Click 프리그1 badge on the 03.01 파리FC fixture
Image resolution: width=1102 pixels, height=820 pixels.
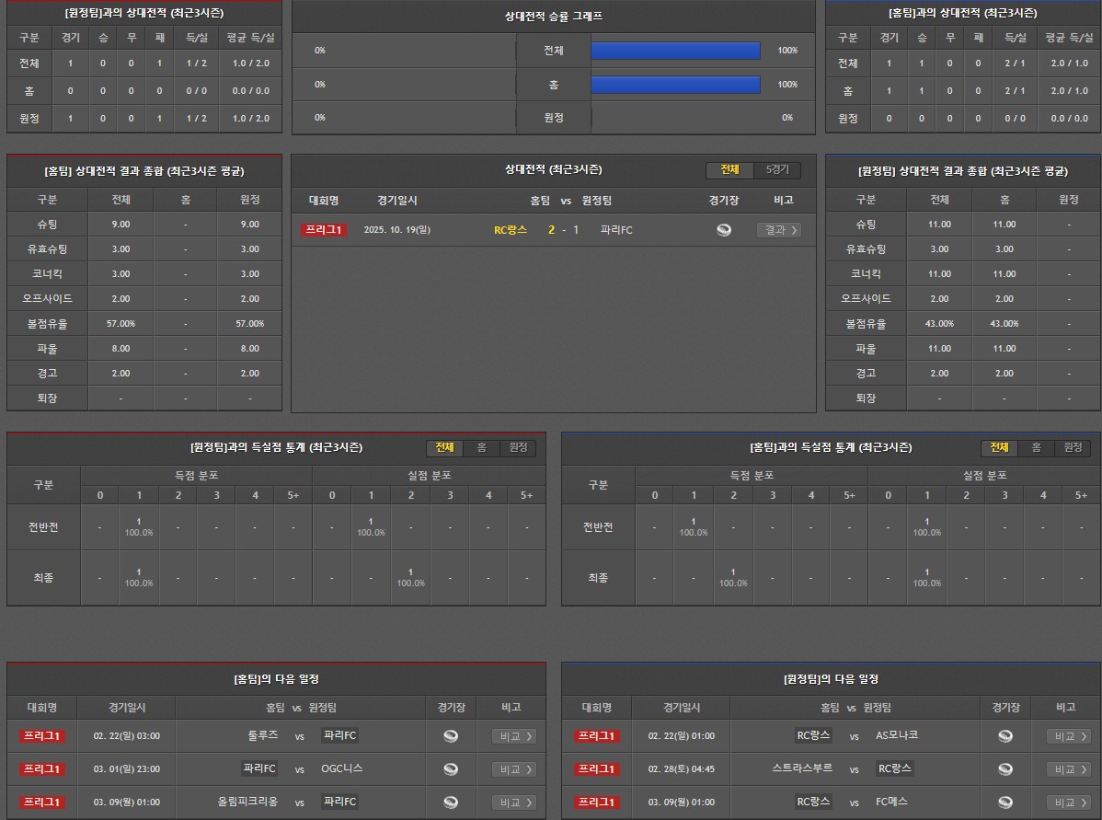(42, 769)
